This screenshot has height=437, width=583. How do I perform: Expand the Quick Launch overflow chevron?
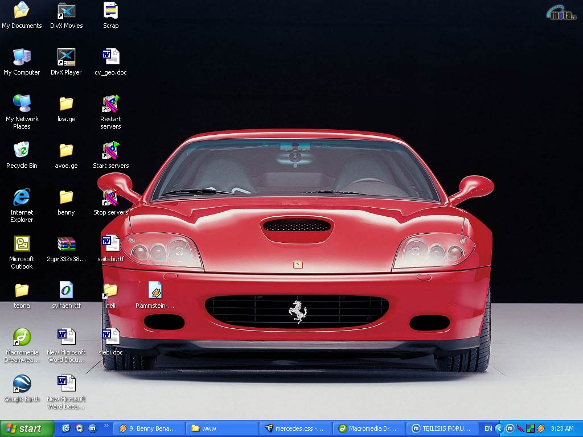tap(106, 426)
